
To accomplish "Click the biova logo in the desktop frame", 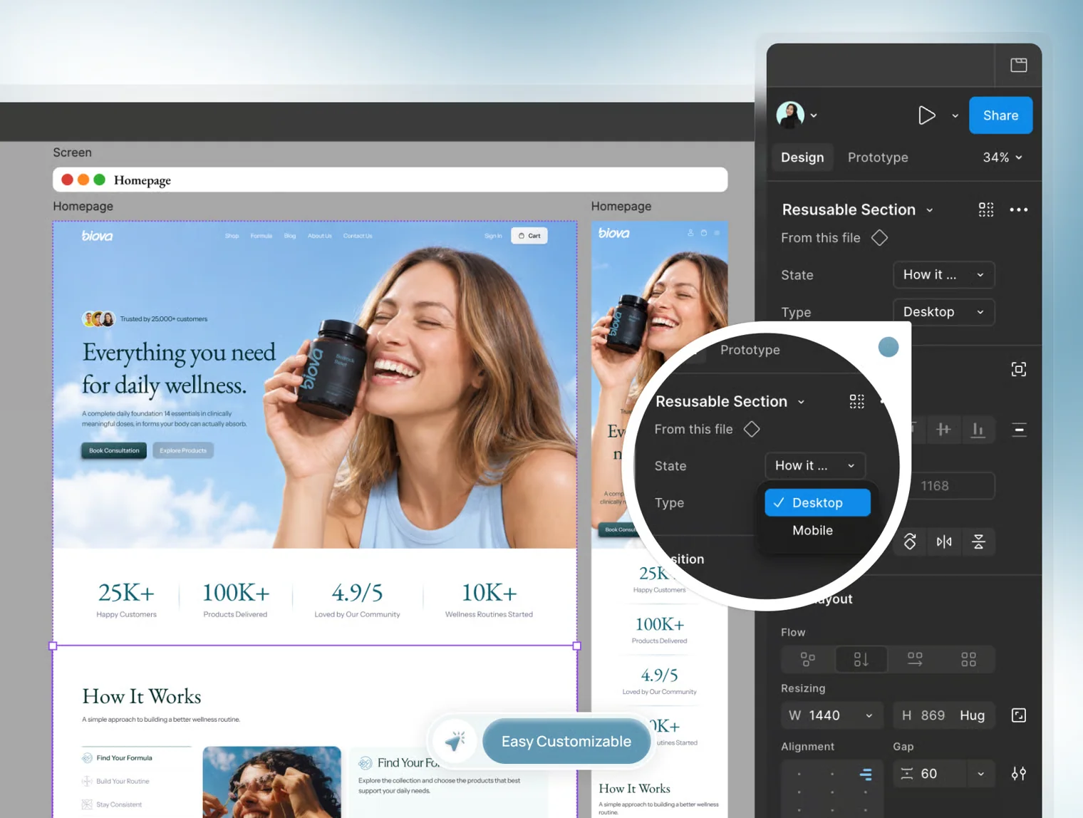I will (x=97, y=235).
